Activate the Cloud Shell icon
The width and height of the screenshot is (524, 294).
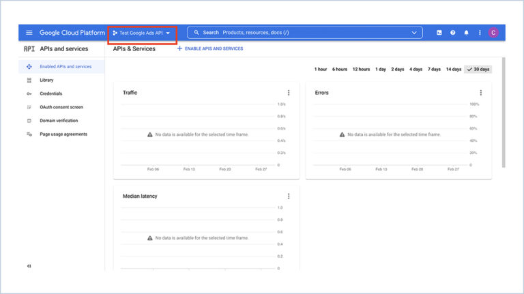(439, 33)
